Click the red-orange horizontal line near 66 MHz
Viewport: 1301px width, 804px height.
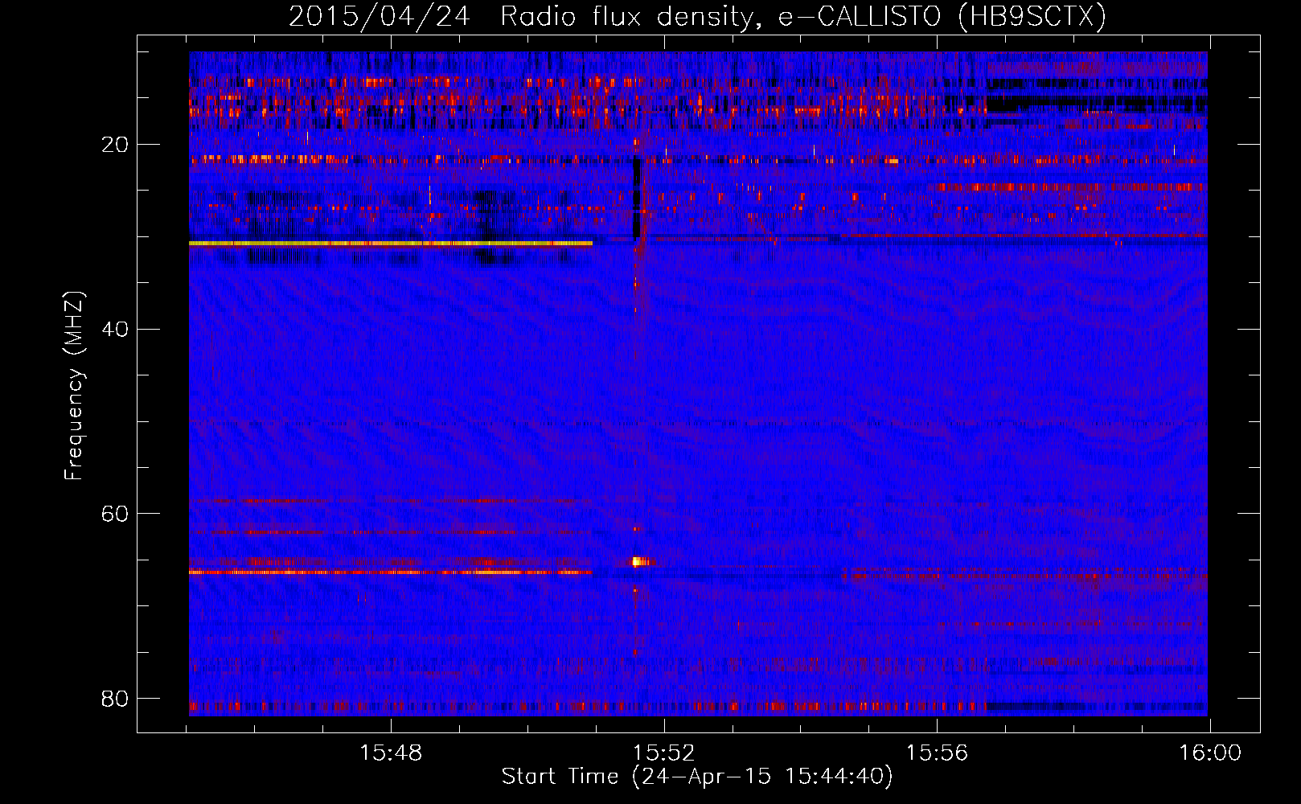[391, 572]
